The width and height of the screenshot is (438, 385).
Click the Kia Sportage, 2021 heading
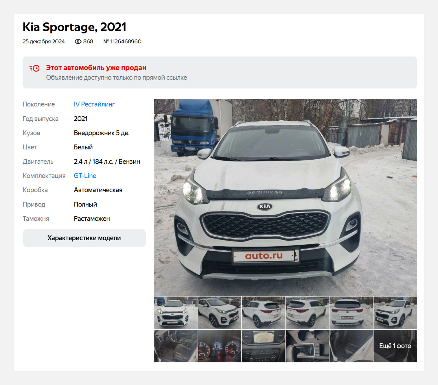(74, 27)
